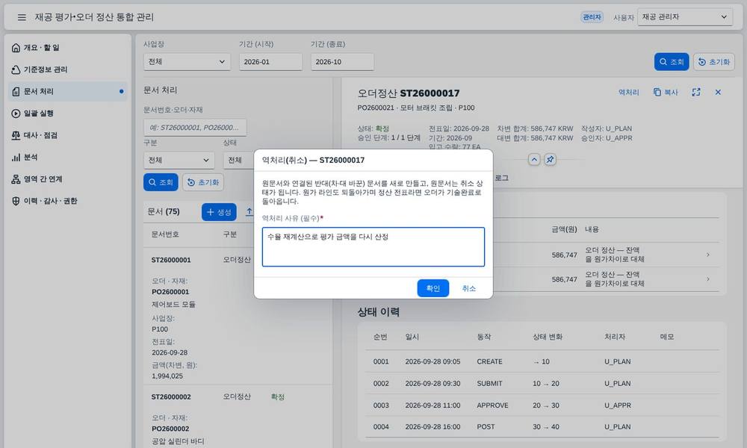747x448 pixels.
Task: Open the hamburger navigation menu
Action: tap(22, 17)
